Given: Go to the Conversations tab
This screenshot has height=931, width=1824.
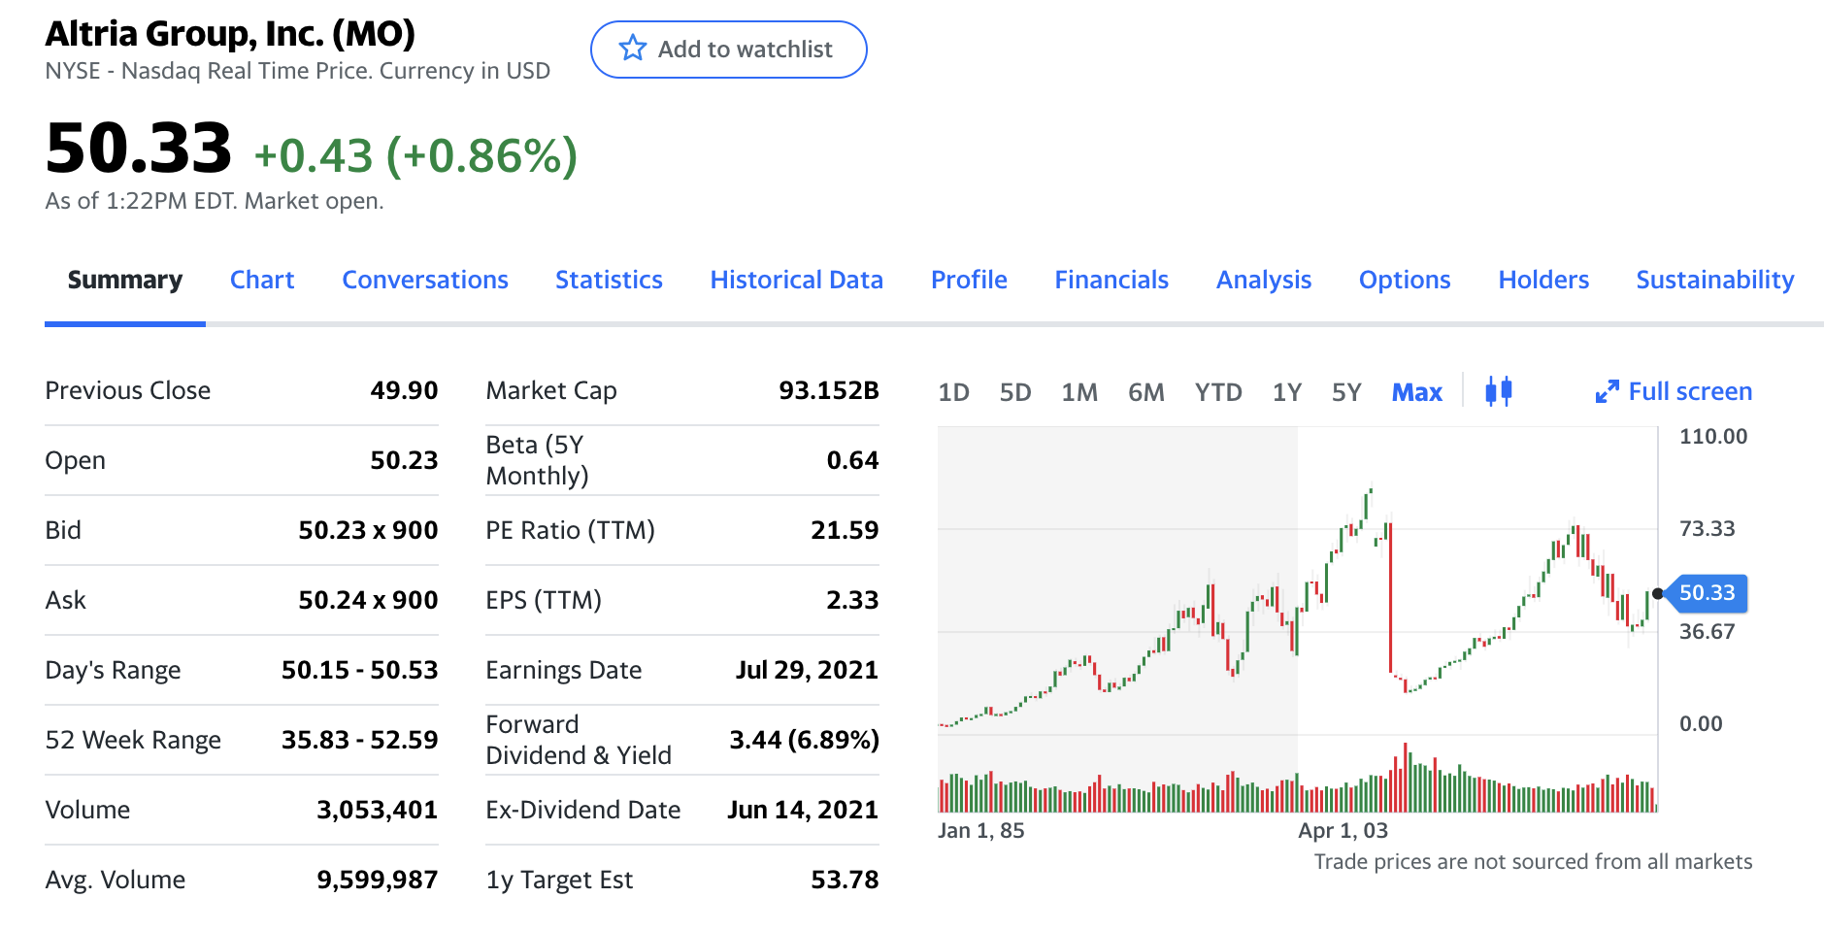Looking at the screenshot, I should (425, 280).
